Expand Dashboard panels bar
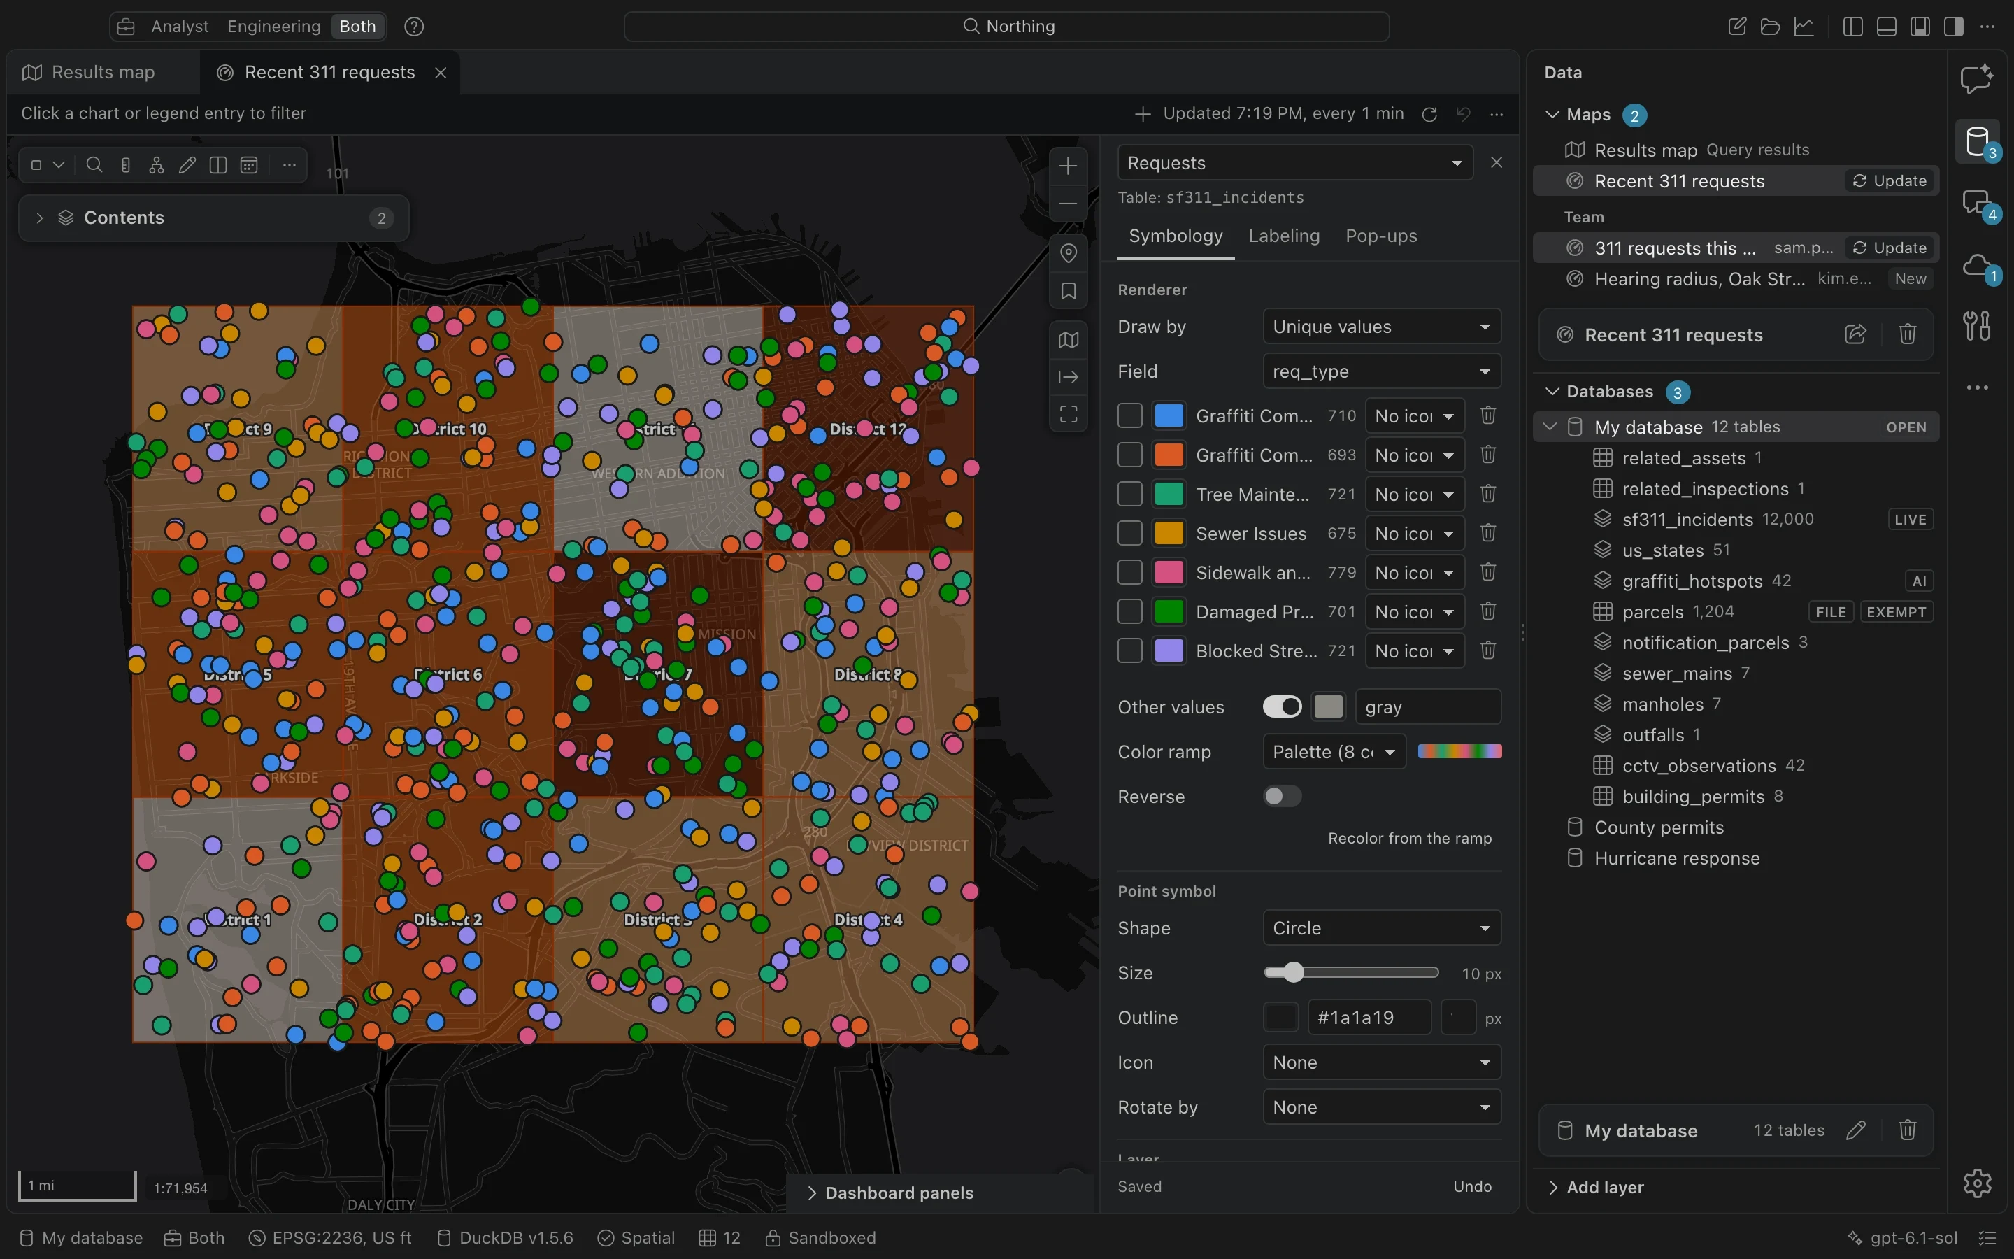Viewport: 2014px width, 1259px height. (x=940, y=1193)
